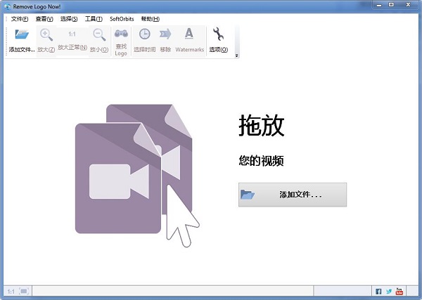Open the SoftOrbits menu
Screen dimensions: 422x300
122,18
